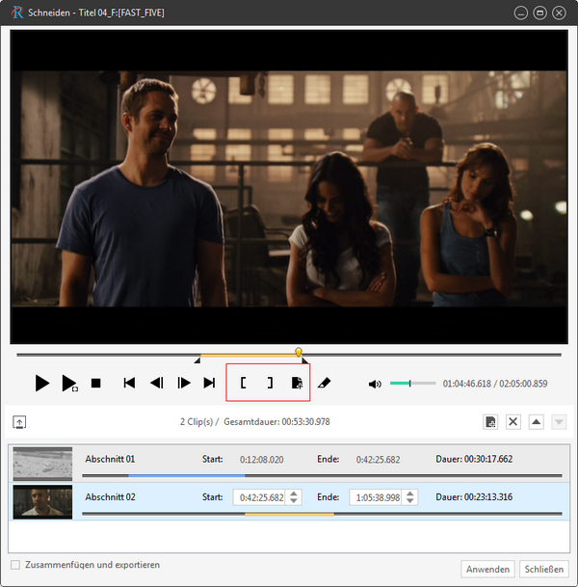Image resolution: width=578 pixels, height=587 pixels.
Task: Click the Gesamtdauer 00:53:30.978 text
Action: [x=276, y=422]
